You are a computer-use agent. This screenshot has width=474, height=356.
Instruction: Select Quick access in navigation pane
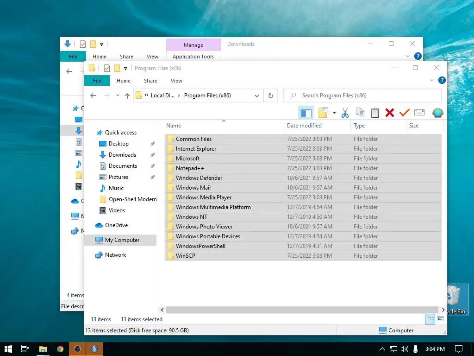point(121,133)
